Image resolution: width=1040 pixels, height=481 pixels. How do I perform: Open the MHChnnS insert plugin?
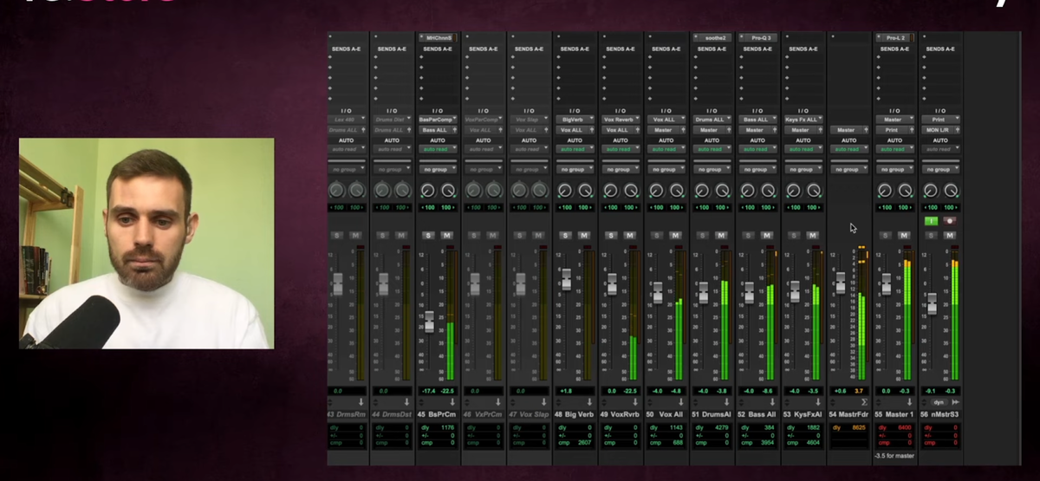coord(438,38)
